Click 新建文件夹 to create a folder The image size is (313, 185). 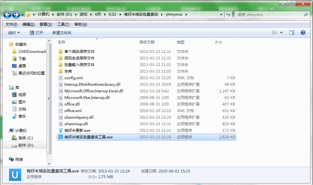62,33
